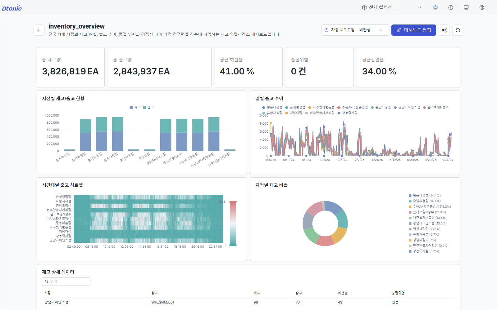Click 화성병점점 (13.5%) donut legend entry
Viewport: 497px width, 310px height.
425,229
